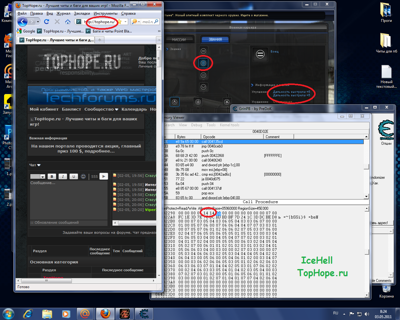Screen dimensions: 400x320
Task: Open Windows Start menu
Action: pos(8,313)
